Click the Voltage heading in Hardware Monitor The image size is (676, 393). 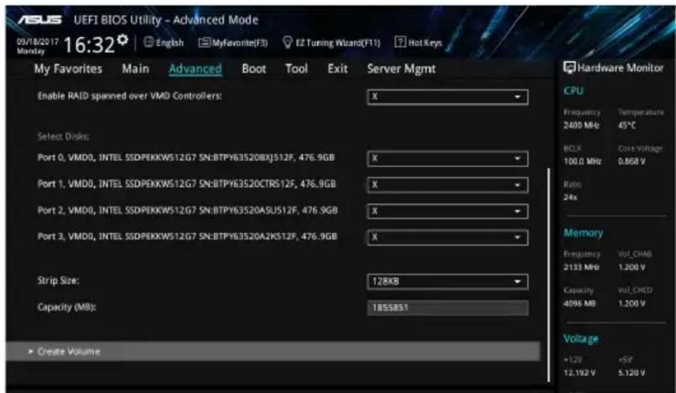[x=580, y=339]
